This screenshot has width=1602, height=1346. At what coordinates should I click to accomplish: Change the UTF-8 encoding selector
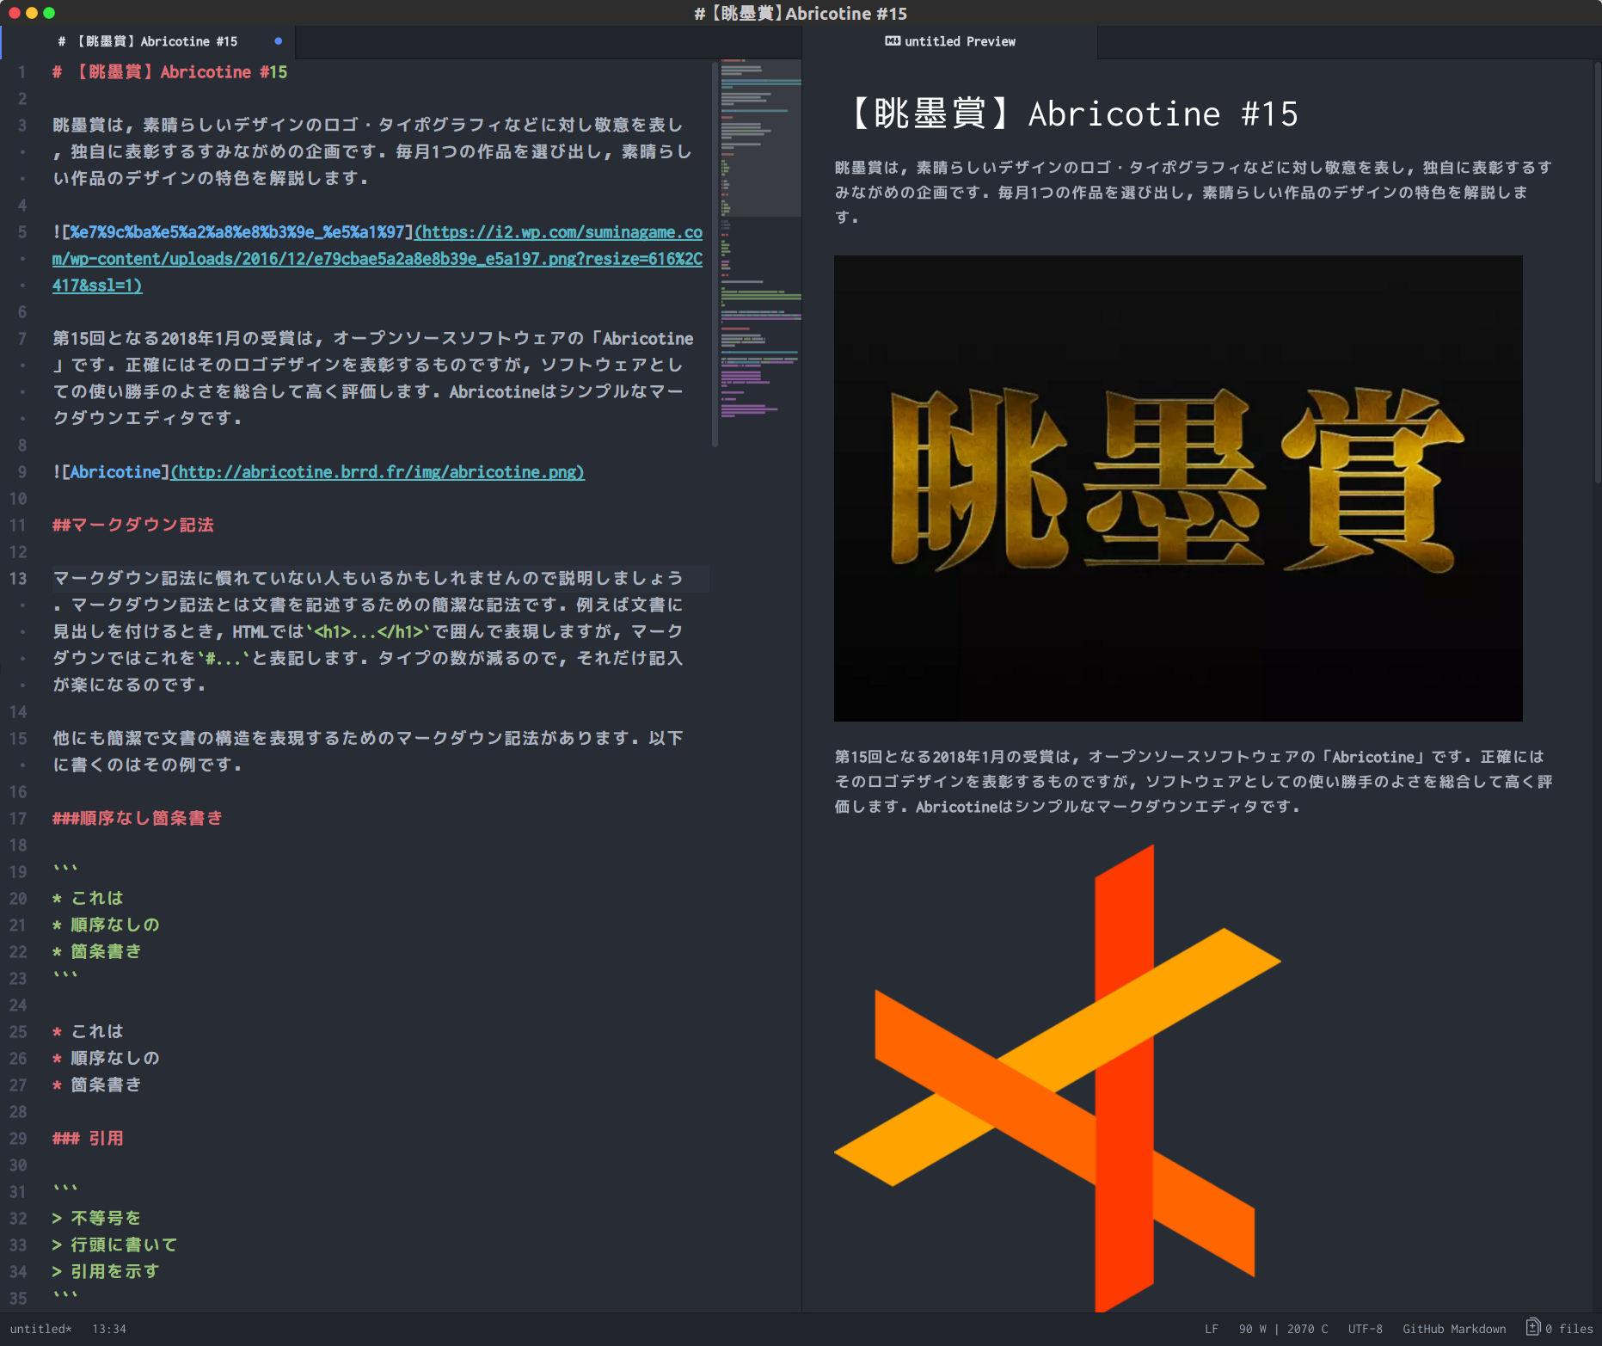[x=1366, y=1329]
